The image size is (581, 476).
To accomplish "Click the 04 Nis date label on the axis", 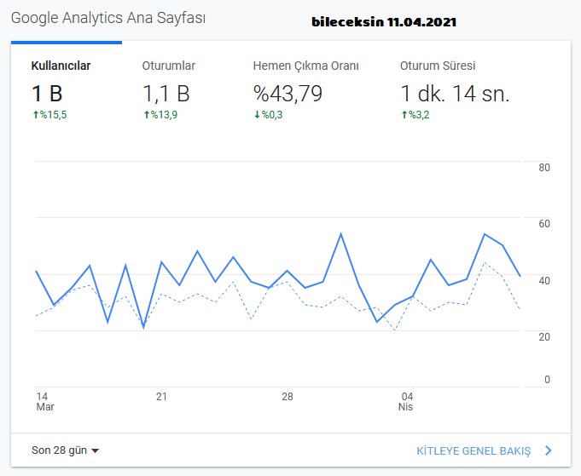I will 406,402.
